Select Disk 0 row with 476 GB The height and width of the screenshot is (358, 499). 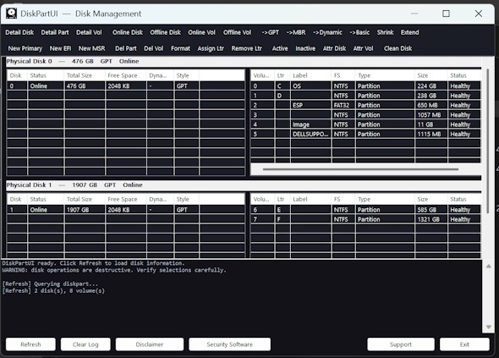[x=126, y=86]
